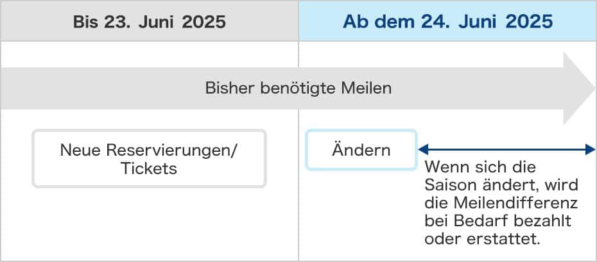Click the "Bisher benötigte Meilen" label
Image resolution: width=597 pixels, height=262 pixels.
pyautogui.click(x=298, y=88)
